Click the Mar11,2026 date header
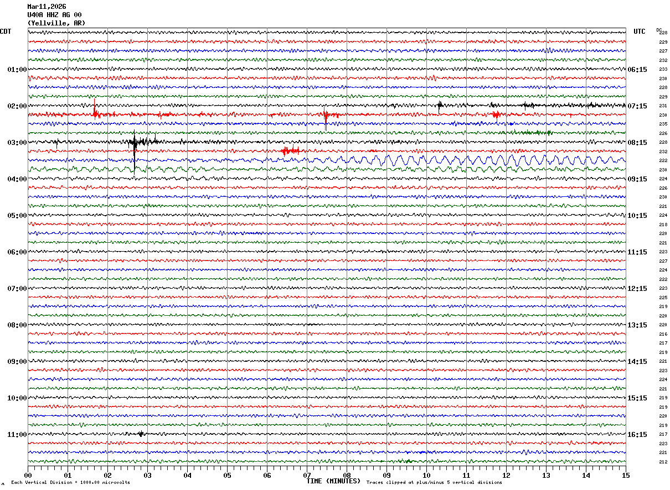Screen dimensions: 670x490 pyautogui.click(x=47, y=7)
